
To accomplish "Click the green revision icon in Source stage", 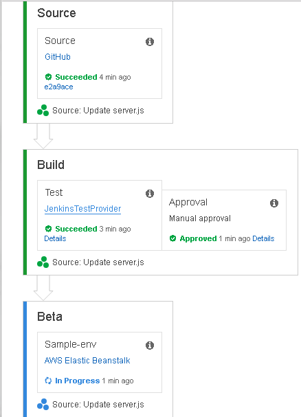I will point(43,111).
